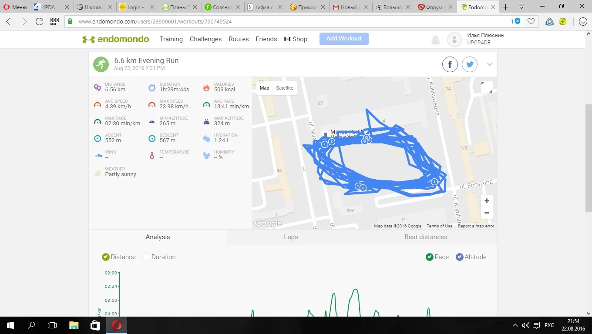Click the 1h:29m:44s duration value
Viewport: 592px width, 334px height.
(174, 90)
